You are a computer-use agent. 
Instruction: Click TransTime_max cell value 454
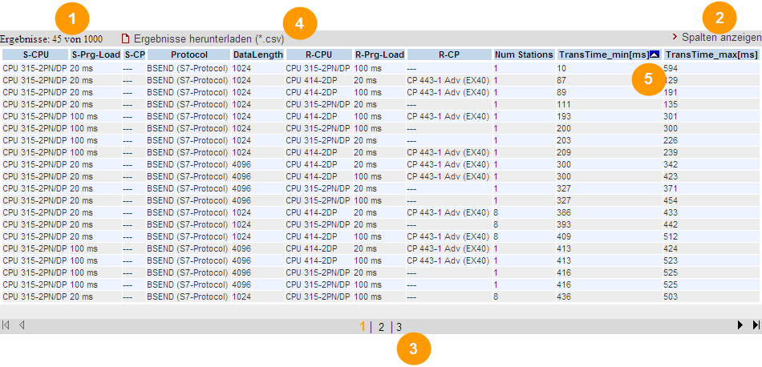point(671,200)
